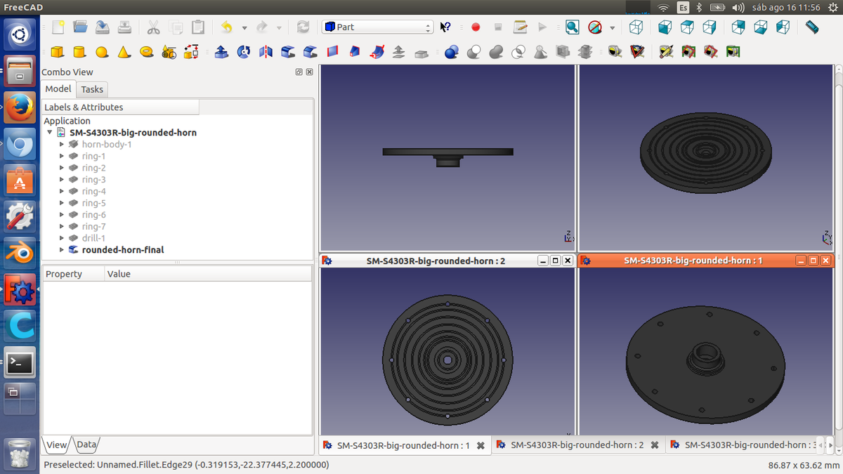Click the What's This help cursor

click(x=445, y=27)
